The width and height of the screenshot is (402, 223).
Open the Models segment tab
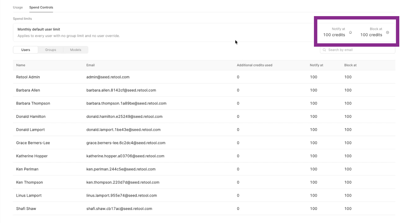click(x=76, y=50)
